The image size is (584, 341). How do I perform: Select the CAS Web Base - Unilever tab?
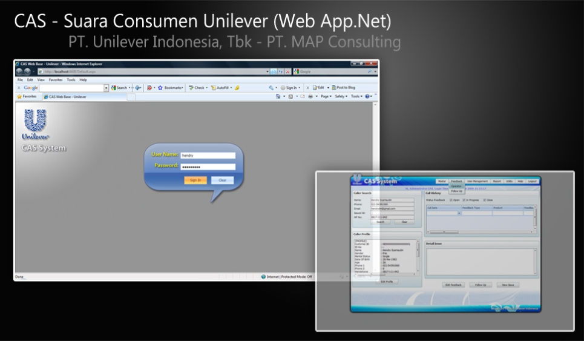[x=84, y=97]
